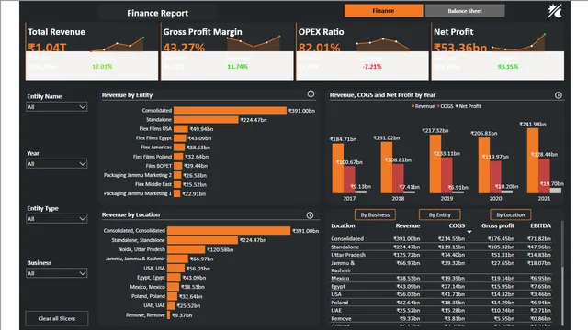Open the Entity Type dropdown
The image size is (588, 330).
pos(57,219)
